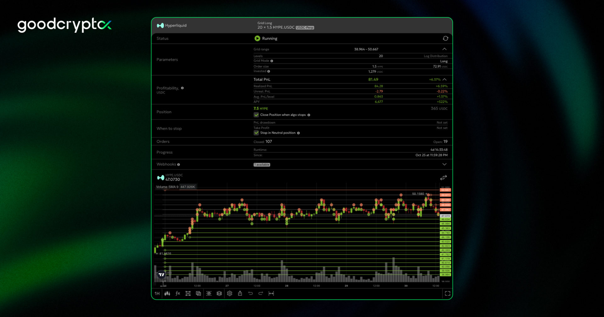Image resolution: width=604 pixels, height=317 pixels.
Task: Select the candlestick chart style icon
Action: [x=167, y=293]
